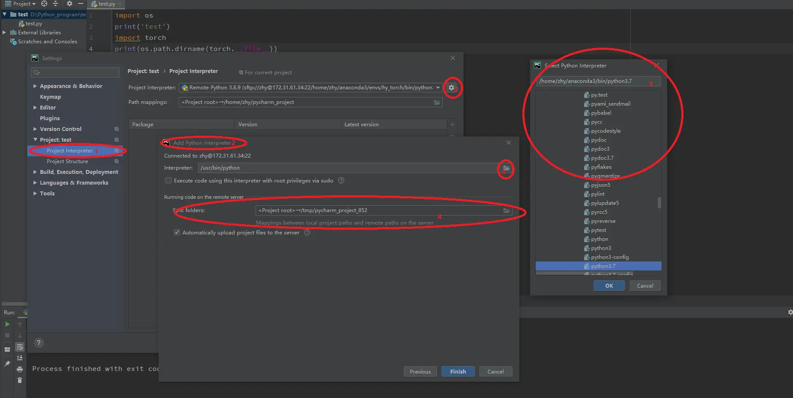The image size is (793, 398).
Task: Open the Project view dropdown
Action: pyautogui.click(x=21, y=4)
